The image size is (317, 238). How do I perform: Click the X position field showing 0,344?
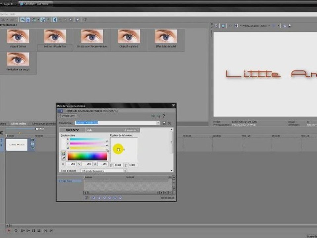pyautogui.click(x=118, y=165)
